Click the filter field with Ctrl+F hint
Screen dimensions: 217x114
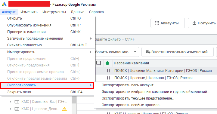click(156, 39)
